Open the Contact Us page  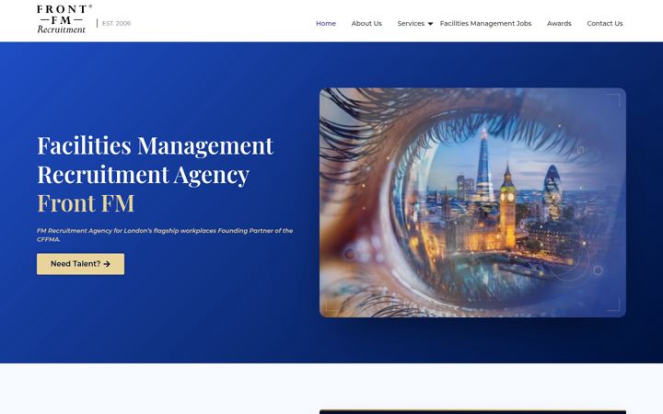(x=605, y=24)
